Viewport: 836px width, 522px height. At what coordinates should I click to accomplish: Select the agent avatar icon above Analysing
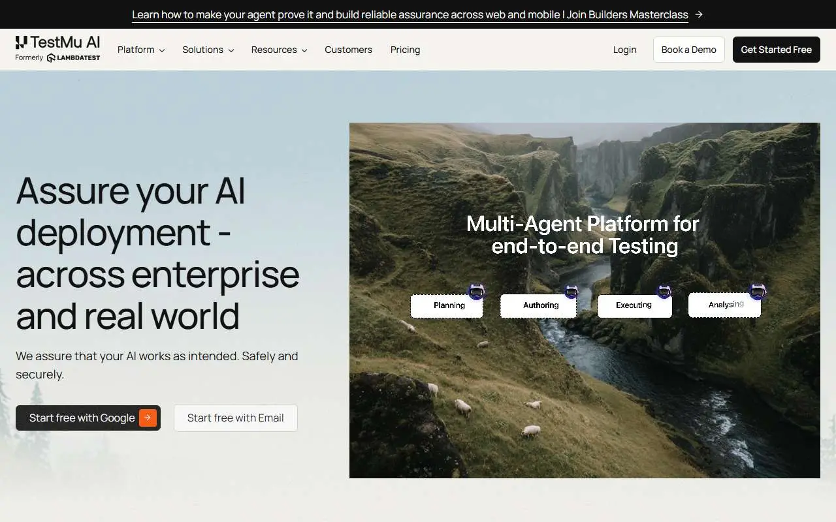pyautogui.click(x=758, y=291)
